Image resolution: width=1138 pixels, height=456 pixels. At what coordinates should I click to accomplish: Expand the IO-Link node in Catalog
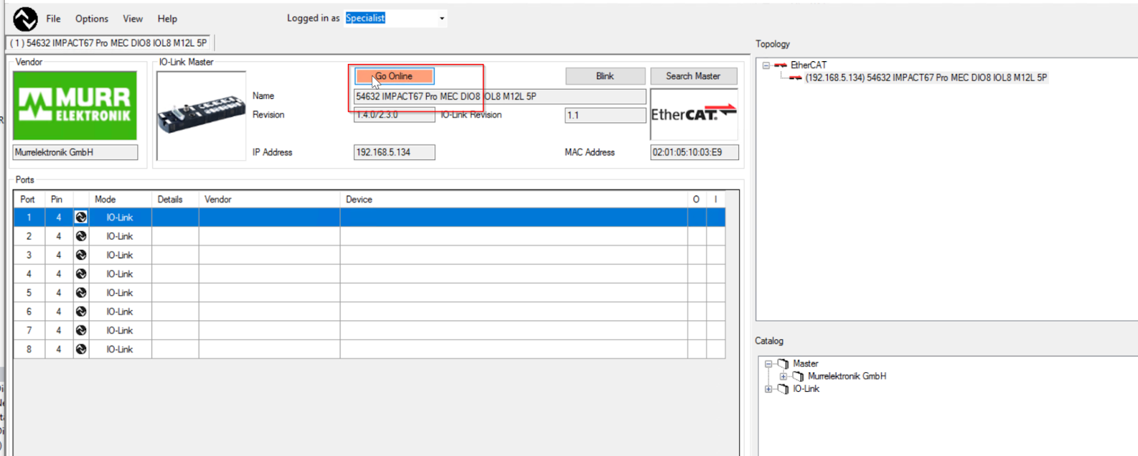pyautogui.click(x=768, y=389)
